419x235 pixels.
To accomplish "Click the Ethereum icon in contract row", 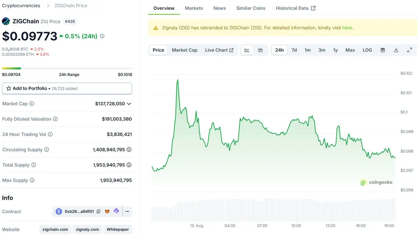I will pos(59,212).
